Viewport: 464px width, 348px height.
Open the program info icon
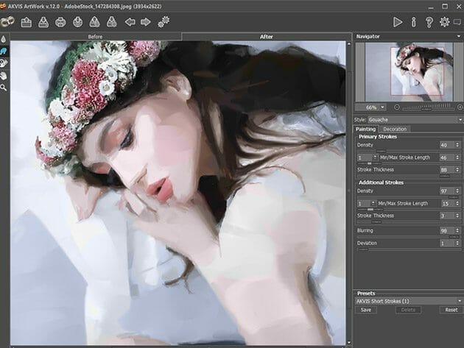click(x=414, y=22)
